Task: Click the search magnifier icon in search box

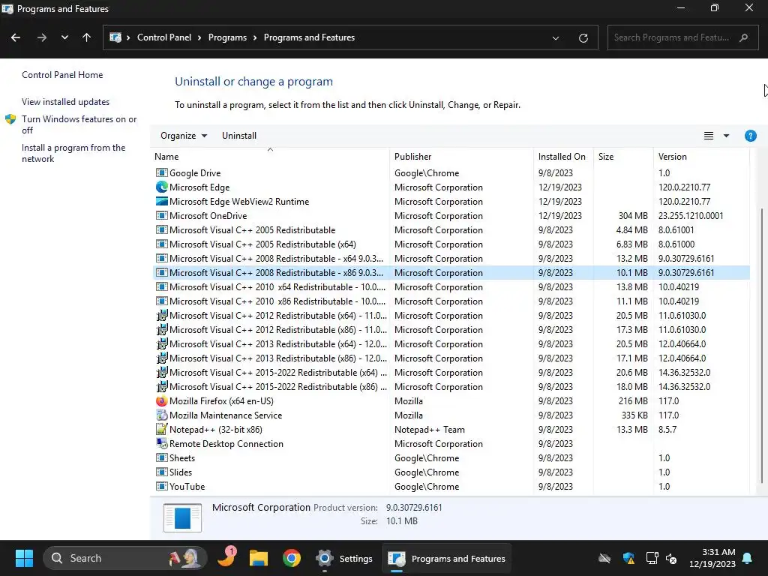Action: pyautogui.click(x=743, y=37)
